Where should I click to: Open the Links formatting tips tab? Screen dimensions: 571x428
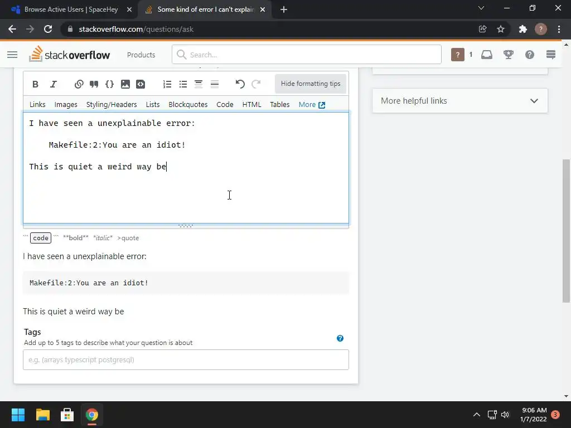[37, 104]
